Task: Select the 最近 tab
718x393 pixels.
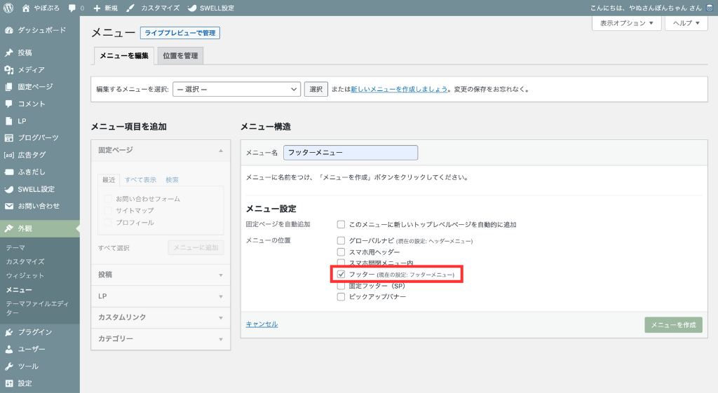Action: (109, 180)
